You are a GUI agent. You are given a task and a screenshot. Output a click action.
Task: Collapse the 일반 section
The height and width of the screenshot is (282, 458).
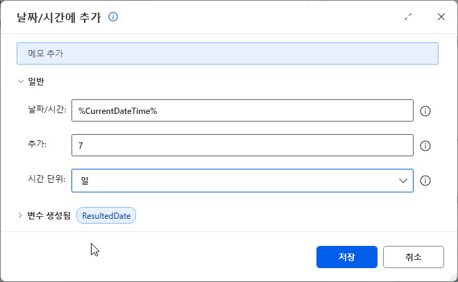[20, 81]
